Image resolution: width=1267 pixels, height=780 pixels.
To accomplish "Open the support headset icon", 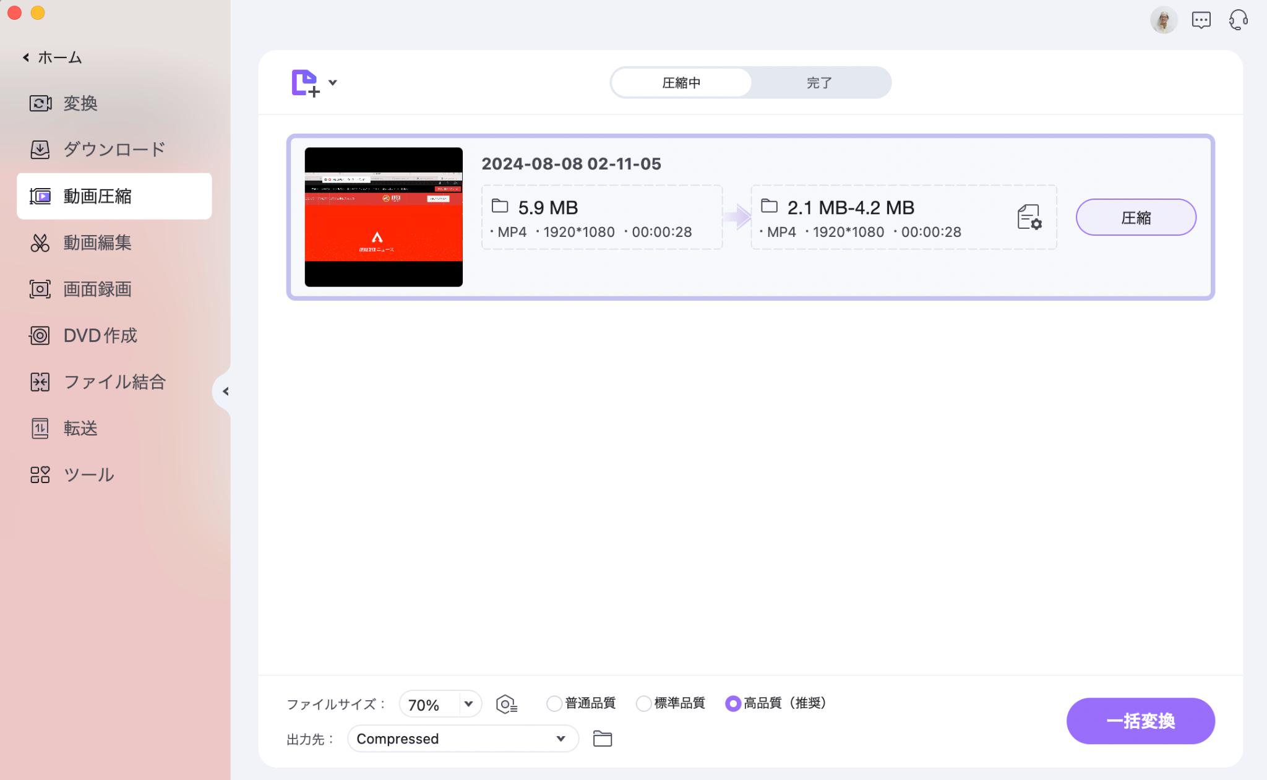I will (x=1238, y=20).
